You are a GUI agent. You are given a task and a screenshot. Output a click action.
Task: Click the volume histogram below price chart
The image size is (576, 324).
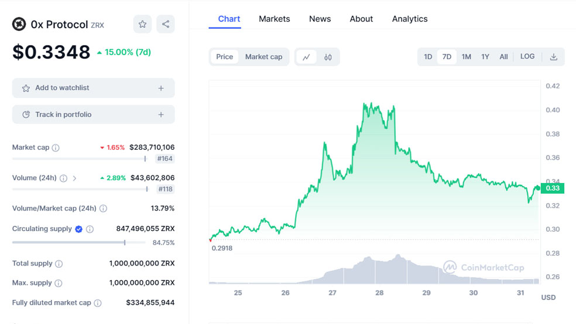point(374,271)
